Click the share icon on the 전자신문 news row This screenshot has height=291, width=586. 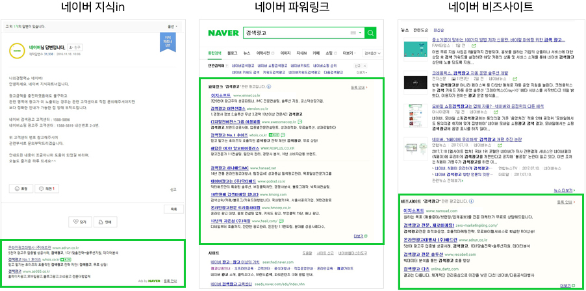click(x=515, y=79)
